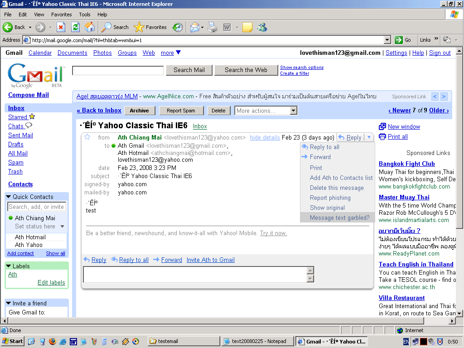Viewport: 464px width, 348px height.
Task: Click the previous sponsored link arrow
Action: [x=435, y=97]
